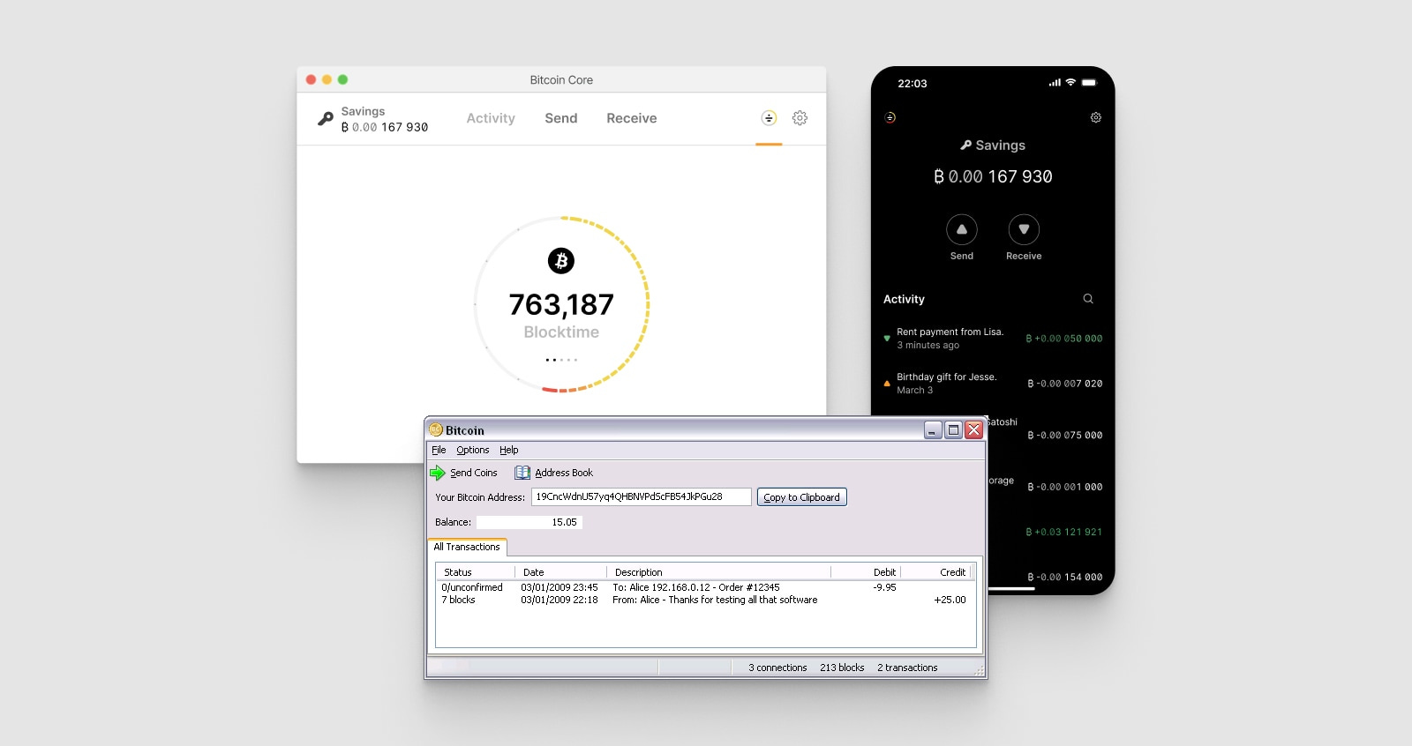Image resolution: width=1412 pixels, height=746 pixels.
Task: Click the red close dot on Bitcoin Core
Action: pos(311,79)
